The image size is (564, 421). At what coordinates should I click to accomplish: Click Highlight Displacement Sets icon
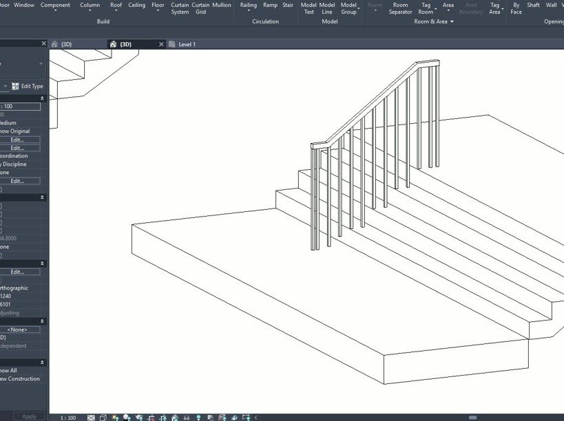coord(234,418)
